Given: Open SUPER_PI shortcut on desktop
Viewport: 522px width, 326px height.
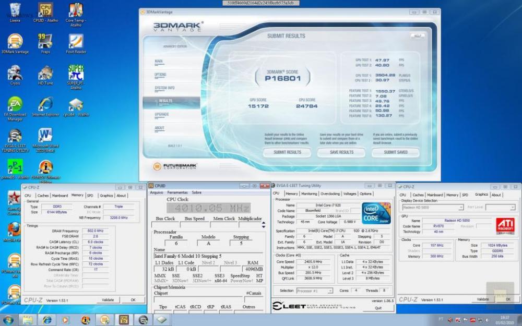Looking at the screenshot, I should [76, 73].
